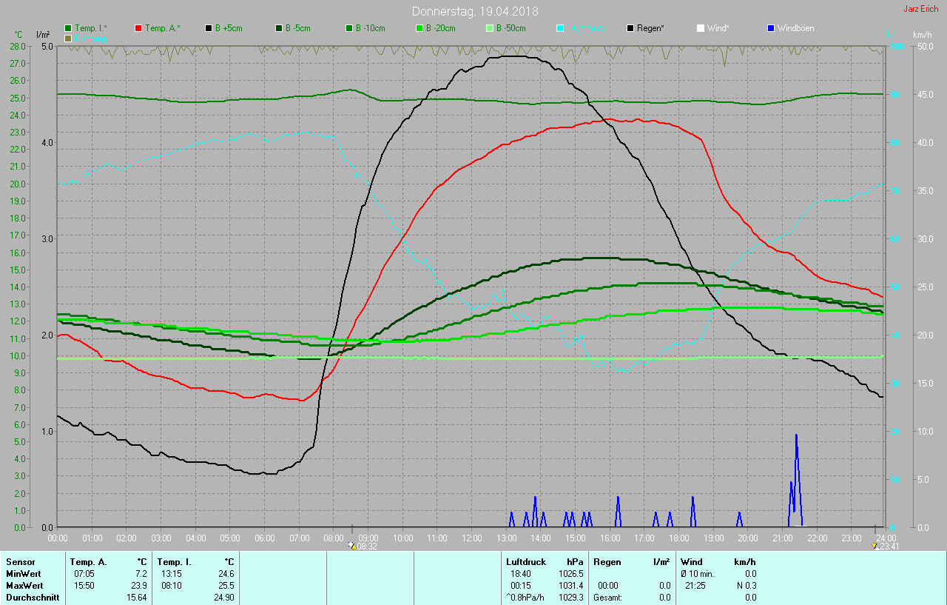This screenshot has height=605, width=947.
Task: Select the light green B -50cm legend marker
Action: tap(490, 28)
